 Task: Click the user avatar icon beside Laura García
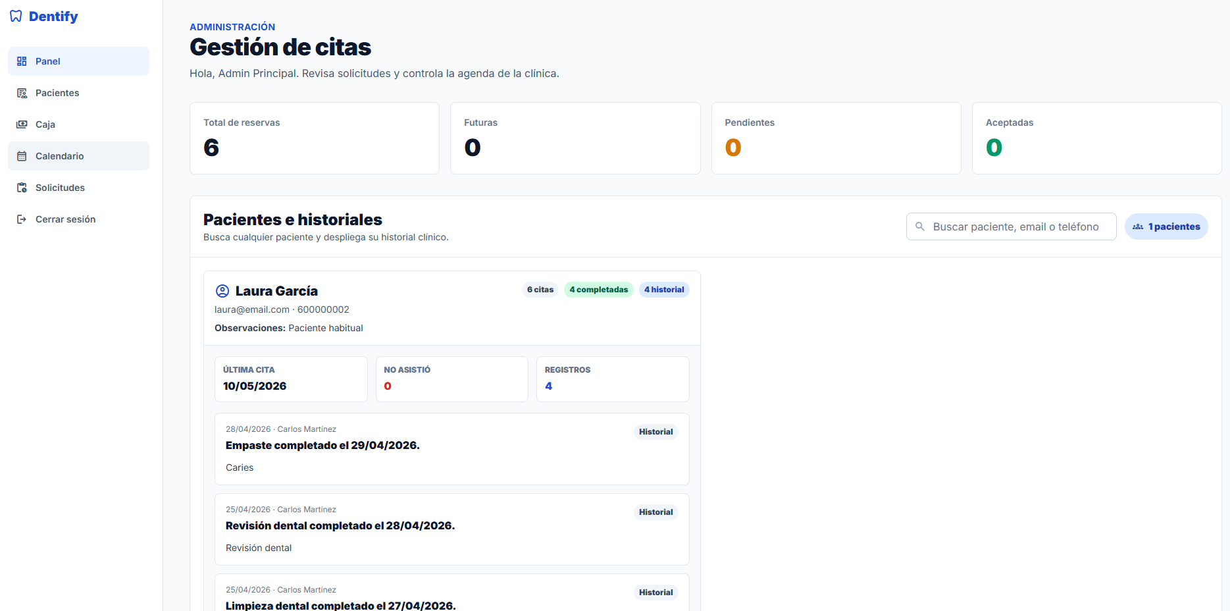pyautogui.click(x=222, y=291)
